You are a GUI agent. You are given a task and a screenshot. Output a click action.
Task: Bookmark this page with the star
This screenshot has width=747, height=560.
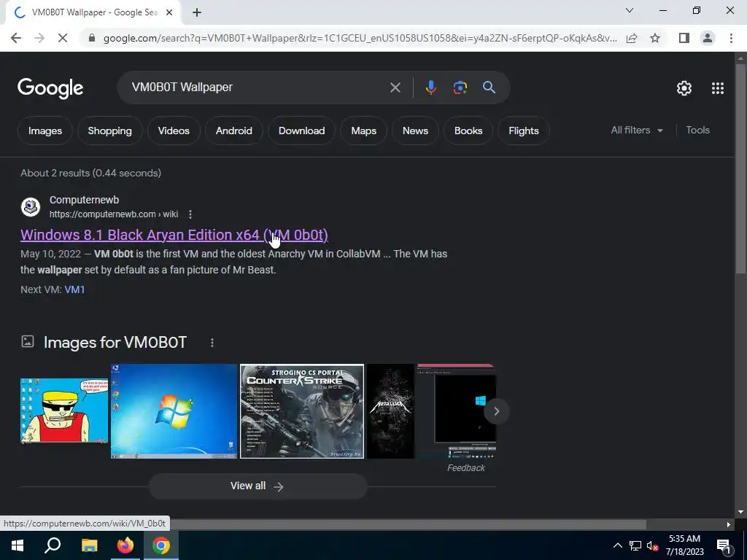(x=655, y=38)
